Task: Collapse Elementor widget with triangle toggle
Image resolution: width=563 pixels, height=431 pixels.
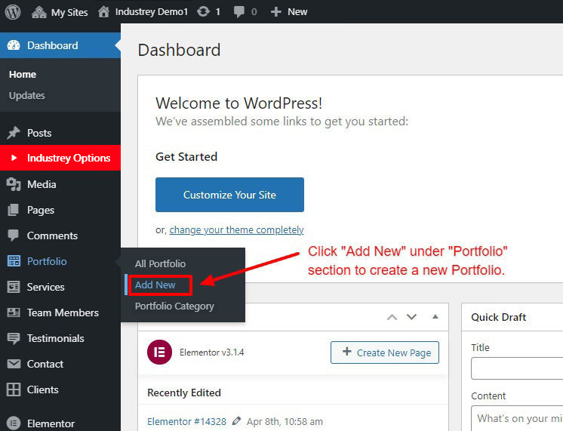Action: click(435, 317)
